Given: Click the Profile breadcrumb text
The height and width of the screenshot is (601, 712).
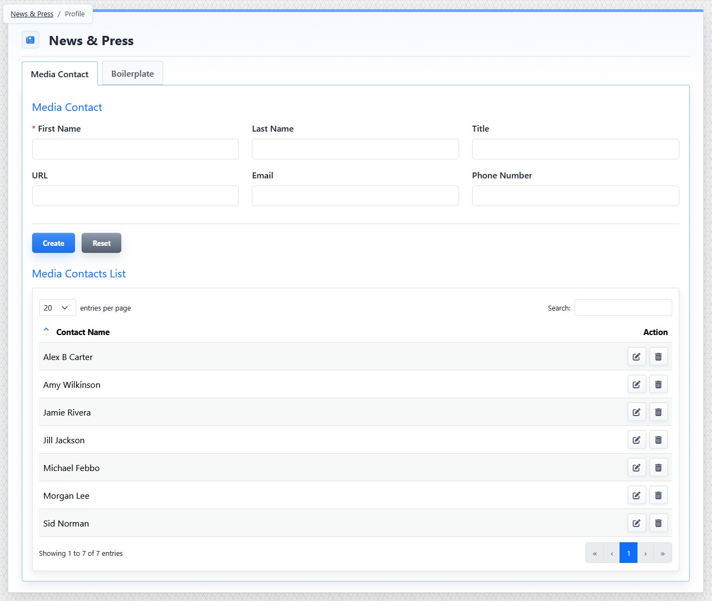Looking at the screenshot, I should point(75,14).
